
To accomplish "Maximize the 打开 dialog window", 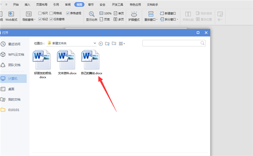I will 198,33.
